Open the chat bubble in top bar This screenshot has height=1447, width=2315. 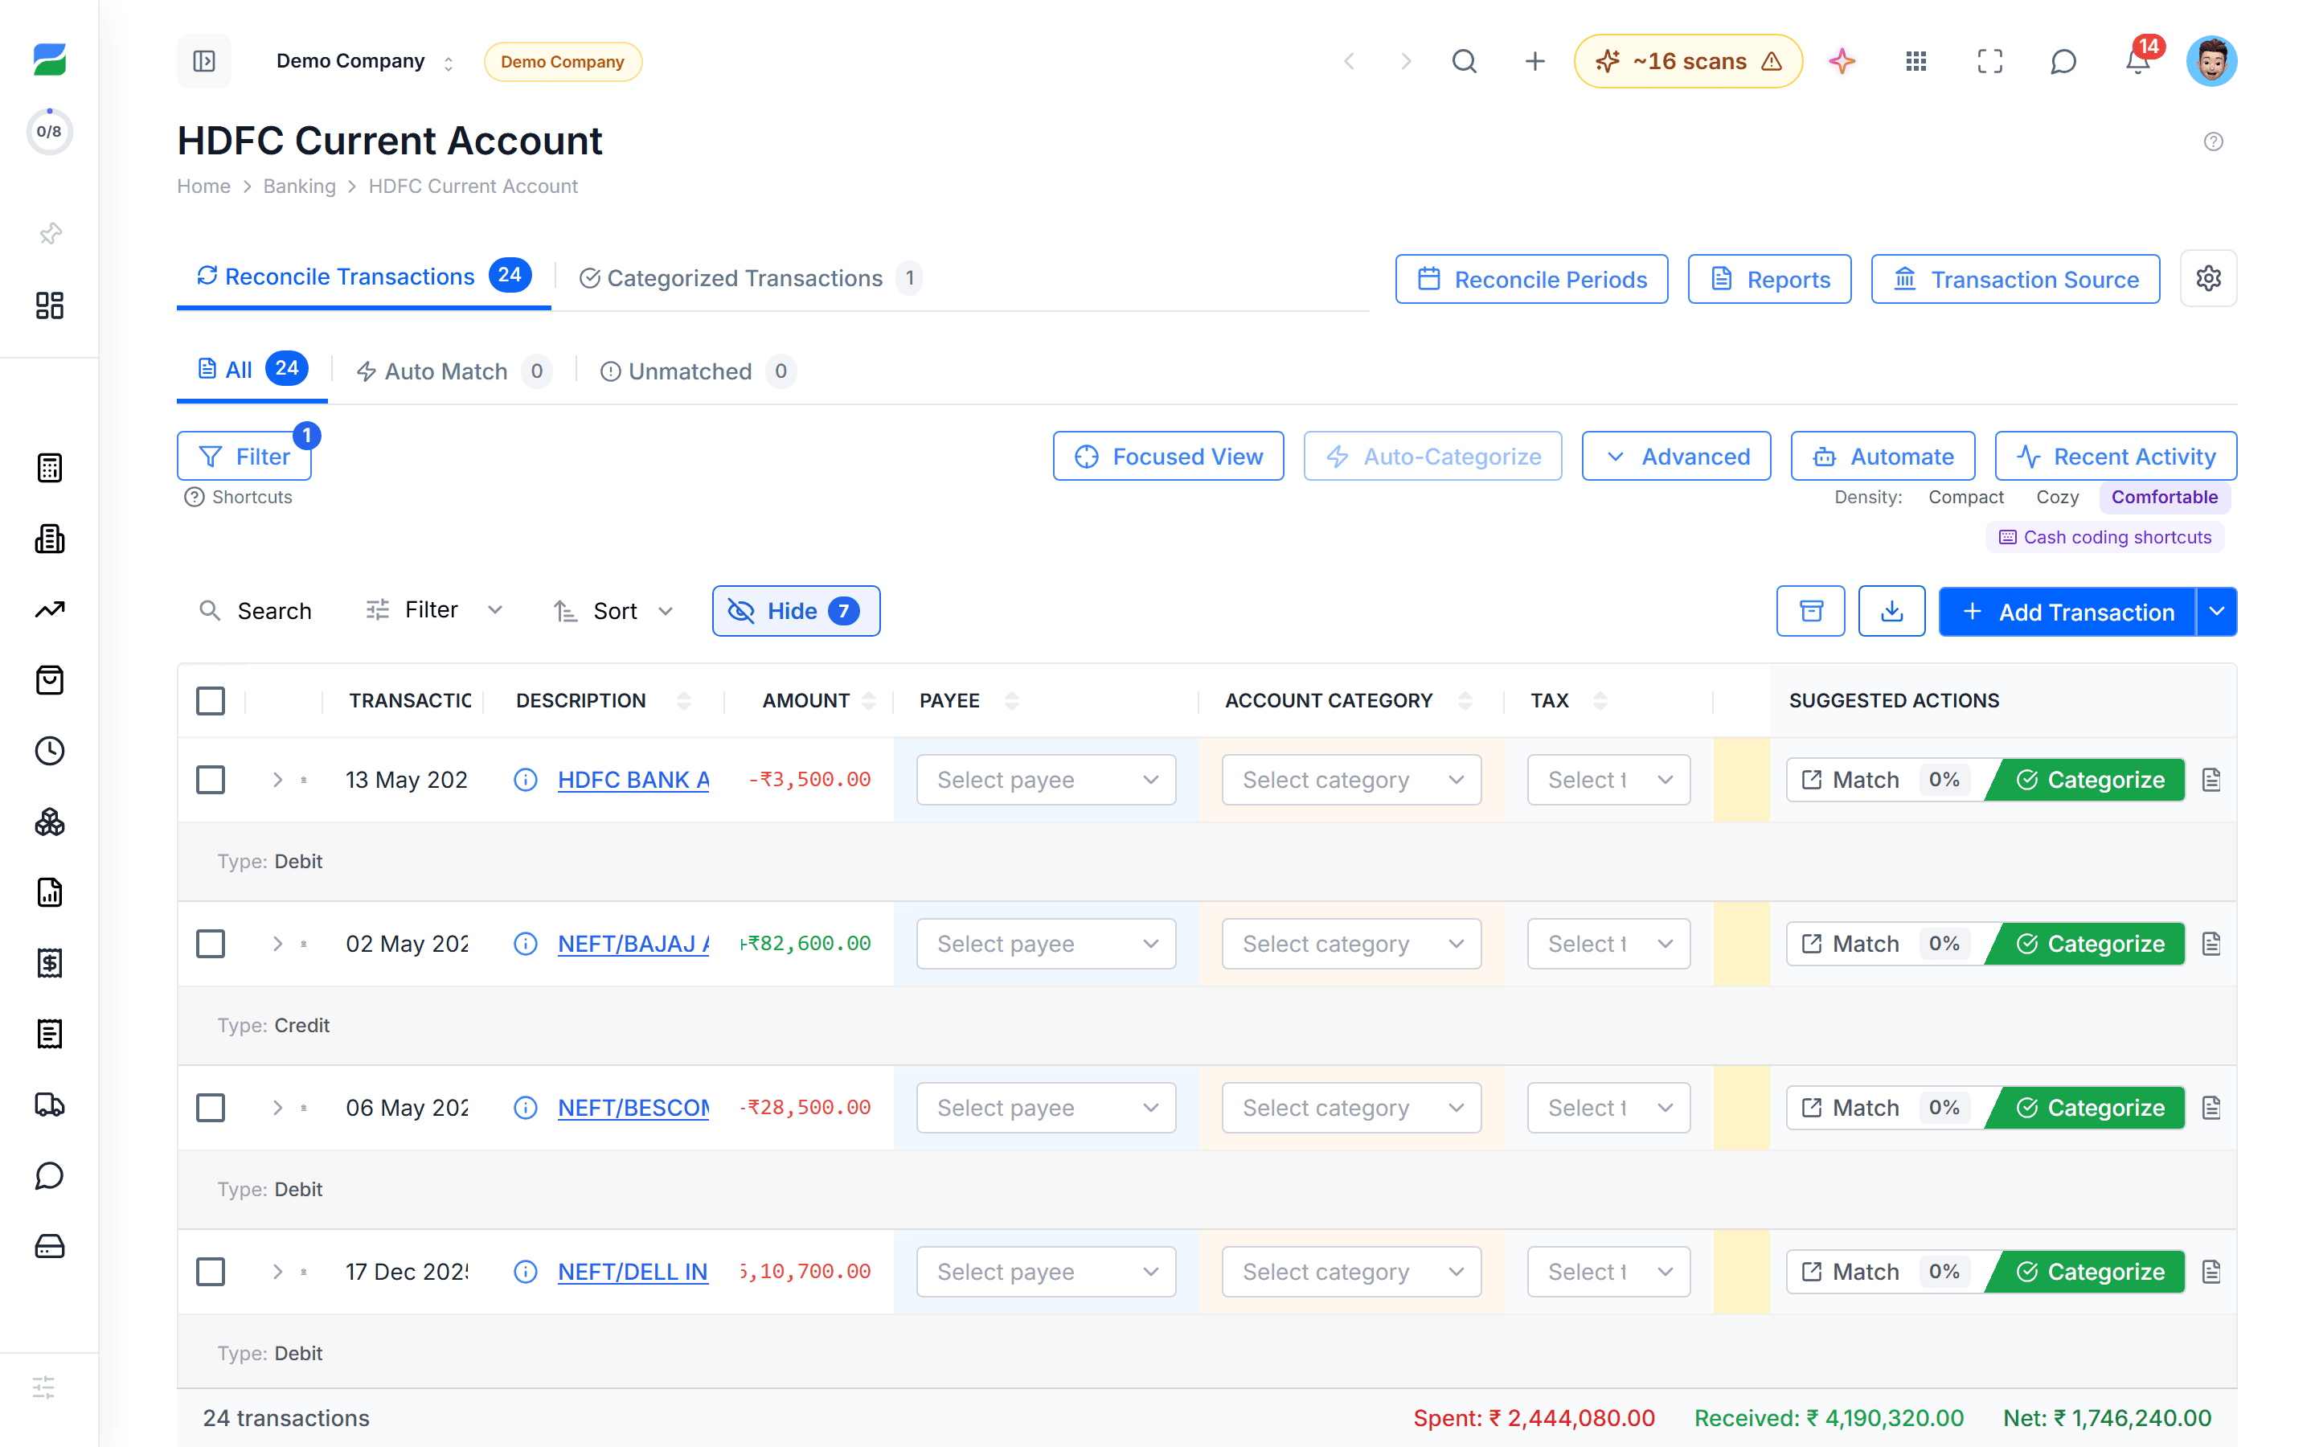pos(2063,61)
